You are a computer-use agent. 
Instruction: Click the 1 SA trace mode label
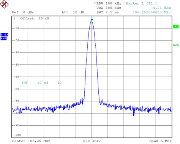(4, 35)
